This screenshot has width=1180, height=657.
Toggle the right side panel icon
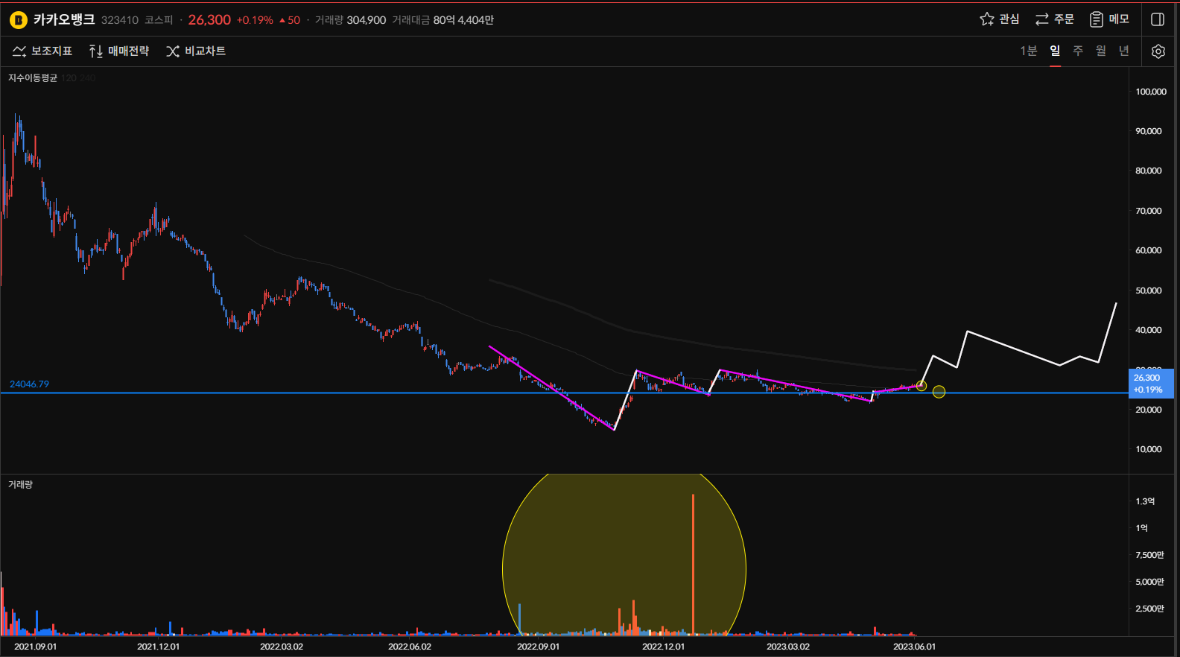(1158, 19)
